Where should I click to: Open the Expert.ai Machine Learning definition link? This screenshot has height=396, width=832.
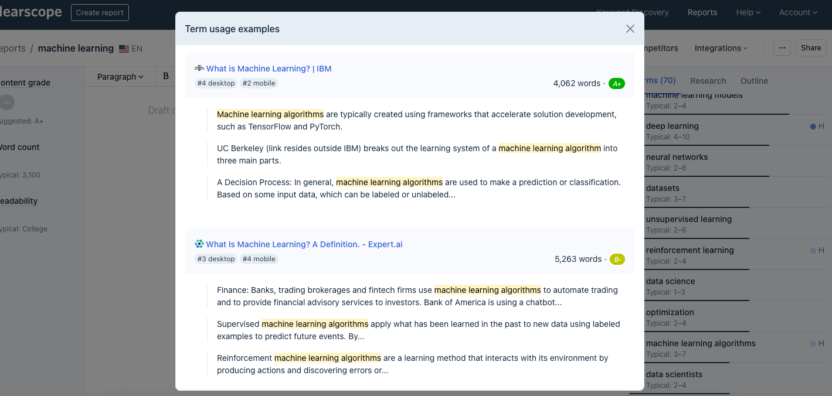(x=304, y=244)
